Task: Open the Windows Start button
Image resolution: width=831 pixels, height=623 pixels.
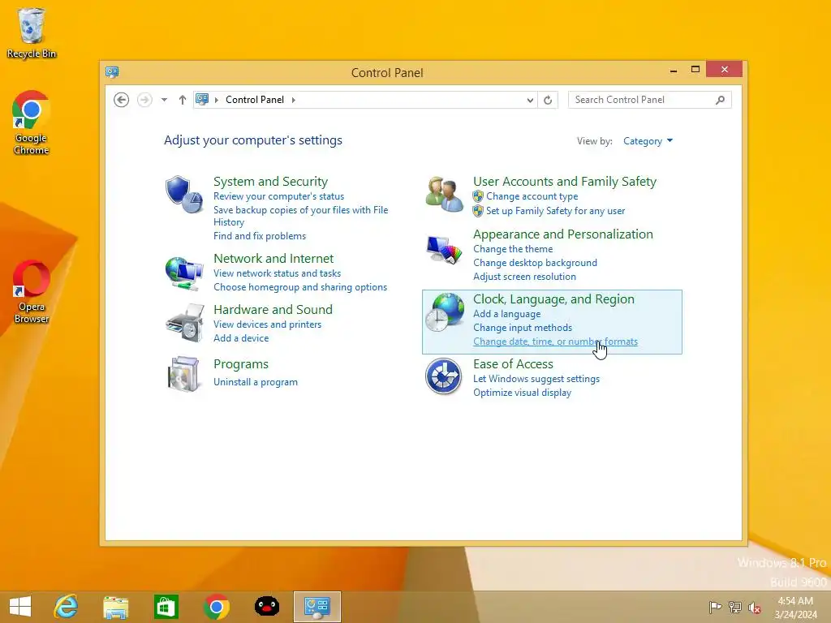Action: [20, 607]
